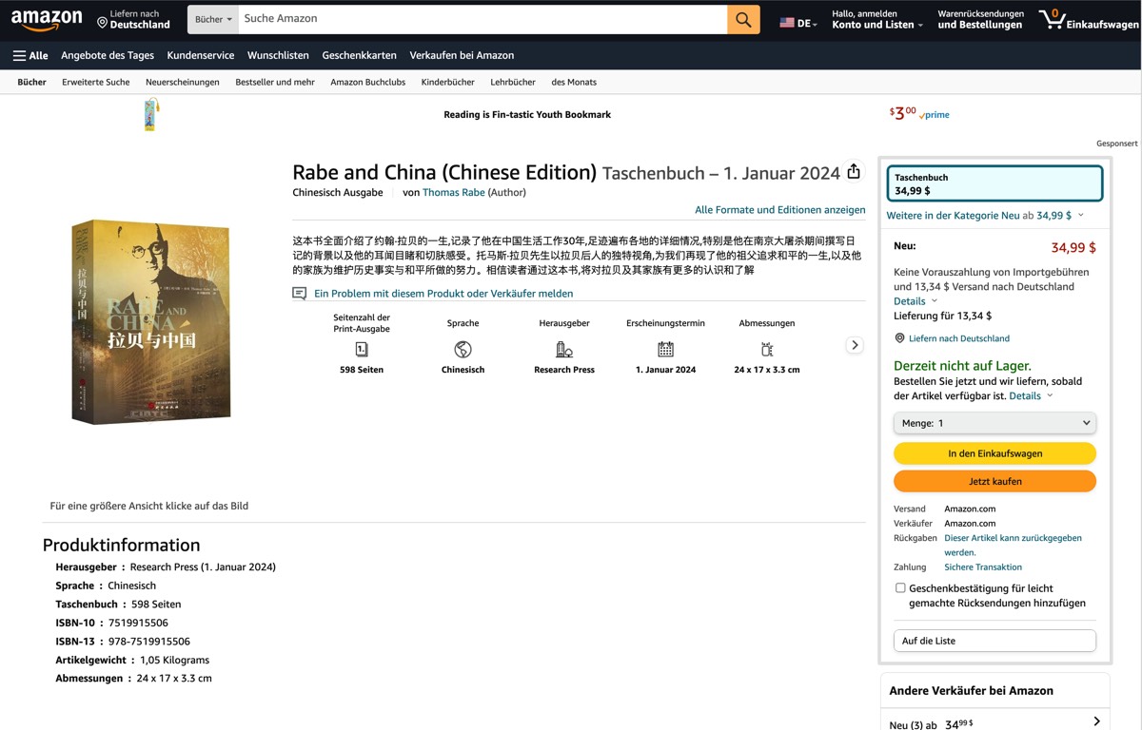Click the ISBN-10 value 7519915506

pyautogui.click(x=137, y=624)
